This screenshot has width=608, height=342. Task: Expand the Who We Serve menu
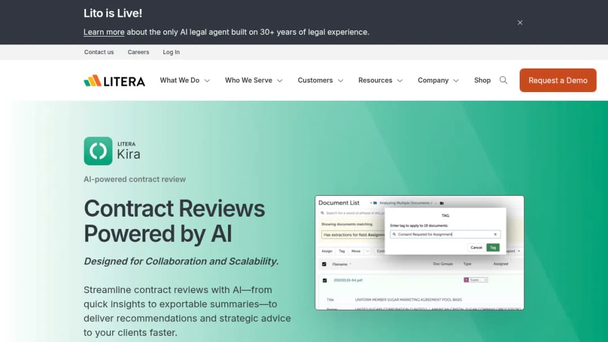click(x=253, y=80)
